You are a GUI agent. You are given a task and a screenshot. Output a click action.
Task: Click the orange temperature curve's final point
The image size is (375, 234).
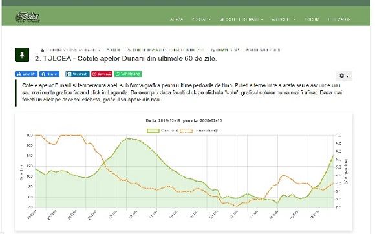[x=333, y=184]
